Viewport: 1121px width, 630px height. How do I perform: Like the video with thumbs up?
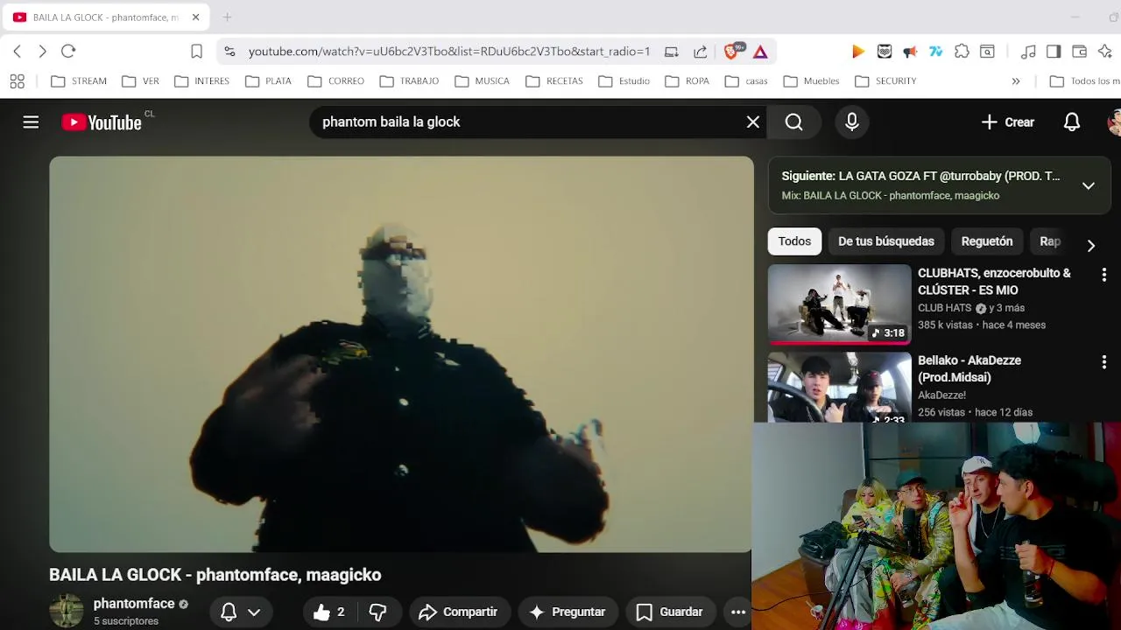tap(329, 612)
